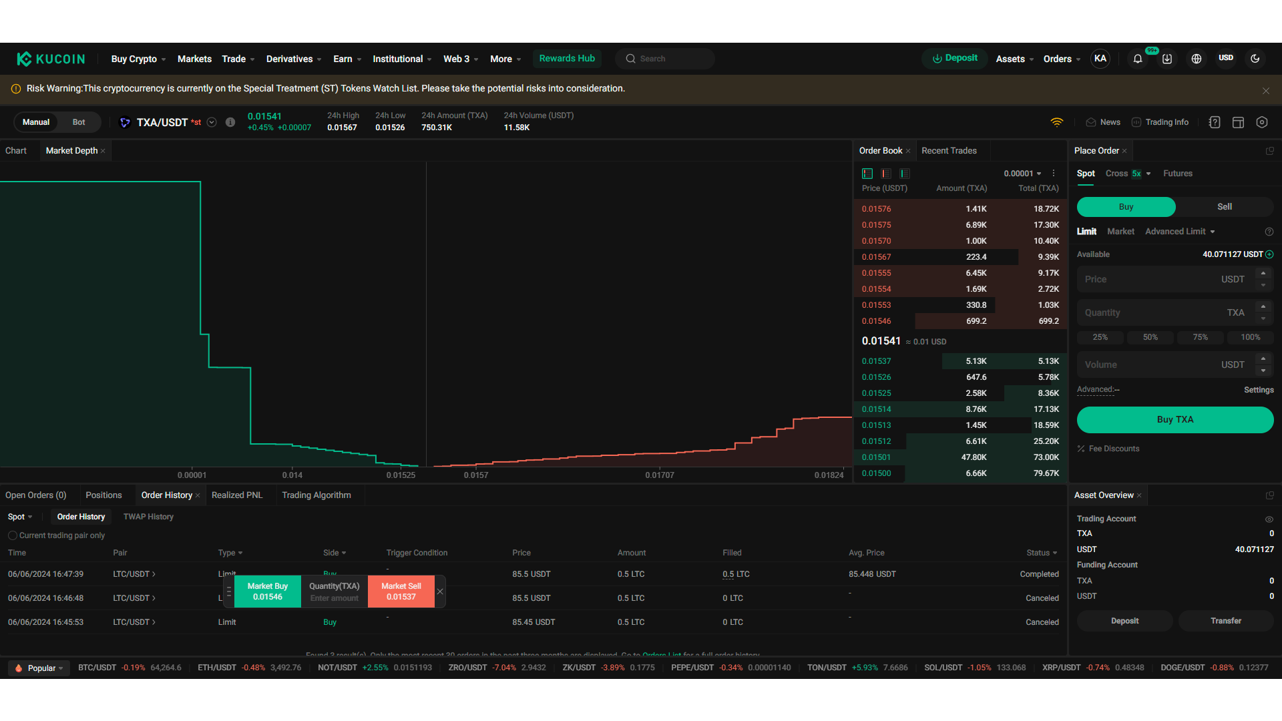This screenshot has width=1282, height=721.
Task: Select combined buy/sell order book view
Action: (867, 173)
